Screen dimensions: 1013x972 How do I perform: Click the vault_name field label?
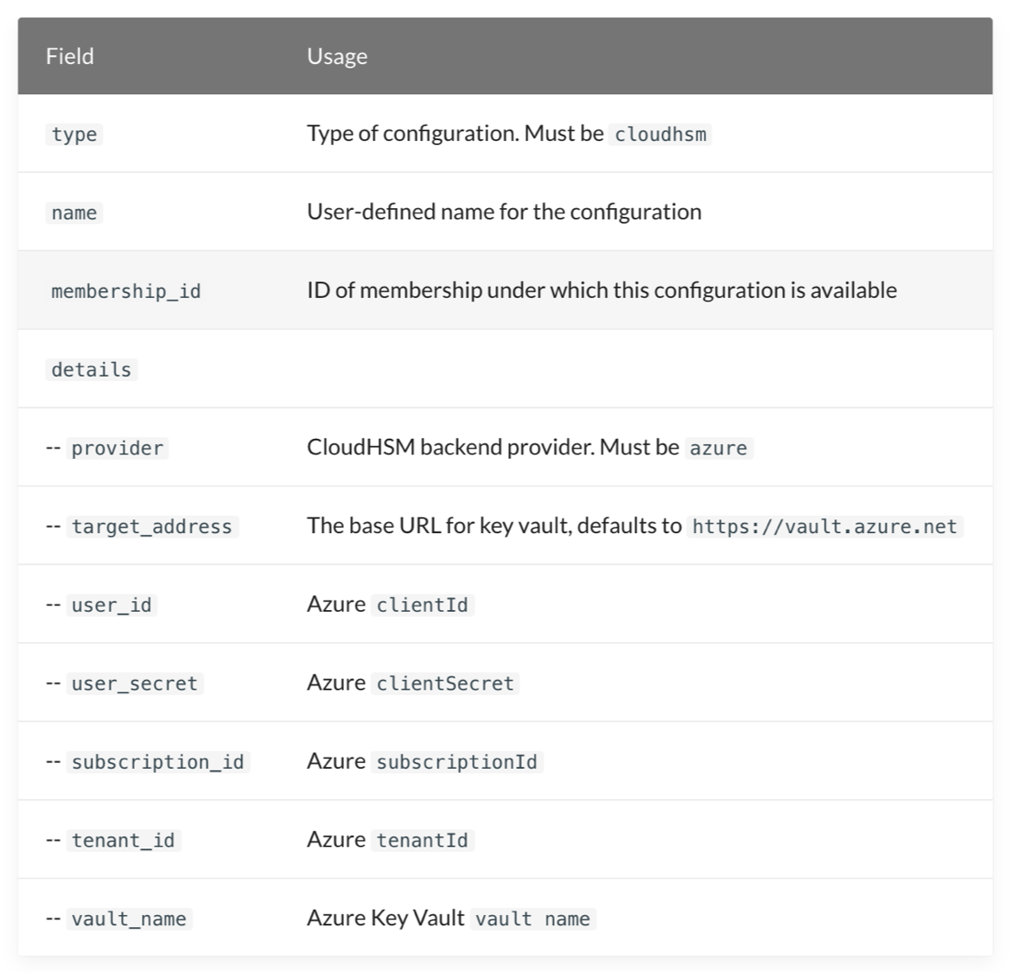pyautogui.click(x=129, y=919)
